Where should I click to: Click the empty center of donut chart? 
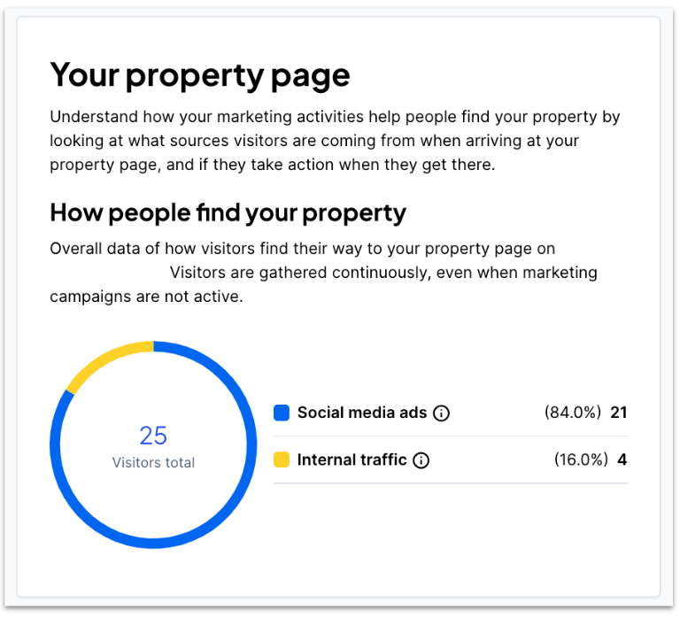[x=153, y=498]
